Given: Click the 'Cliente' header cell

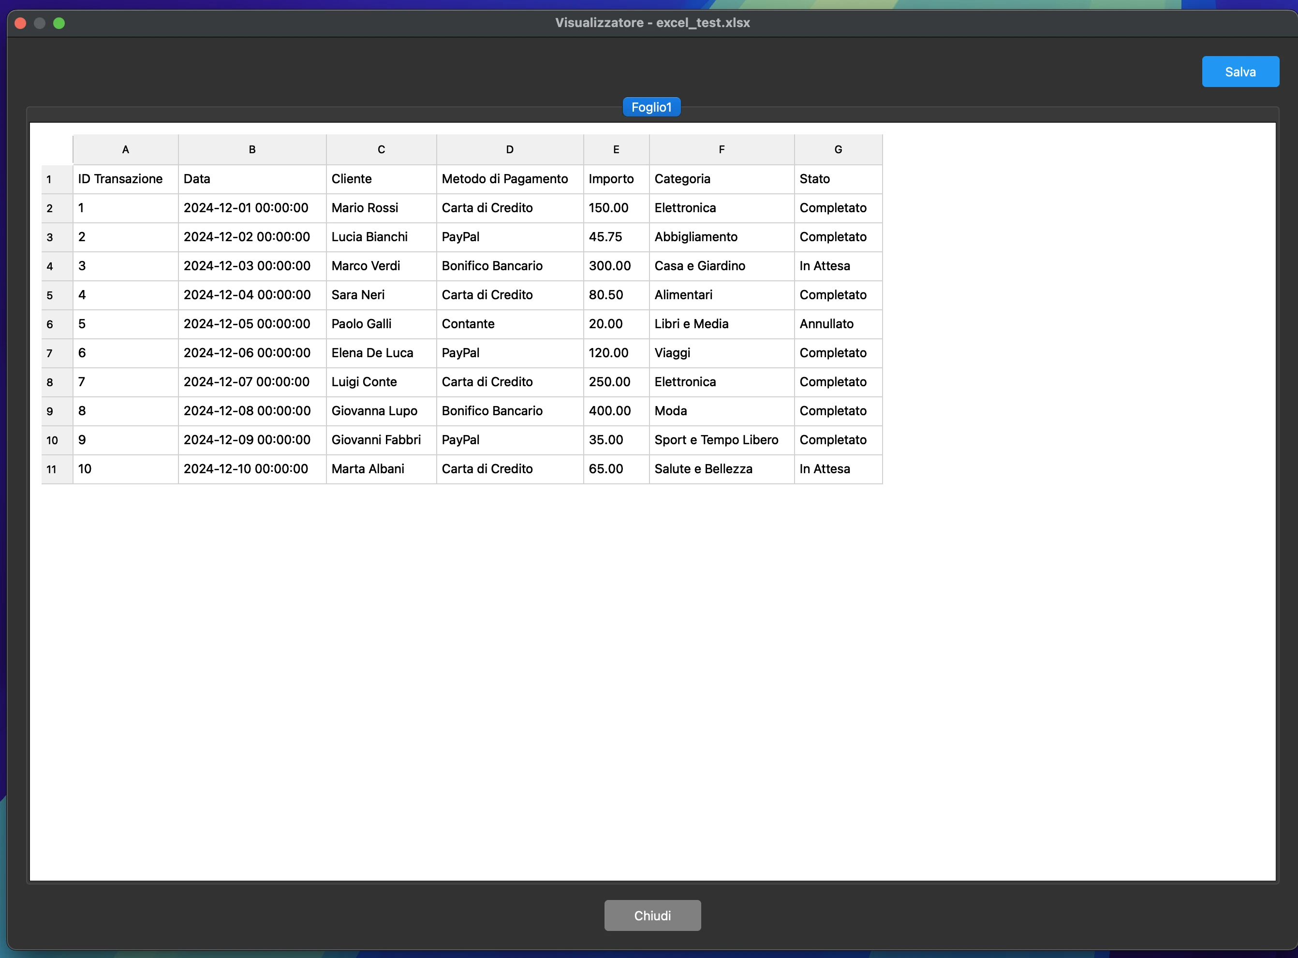Looking at the screenshot, I should click(381, 179).
